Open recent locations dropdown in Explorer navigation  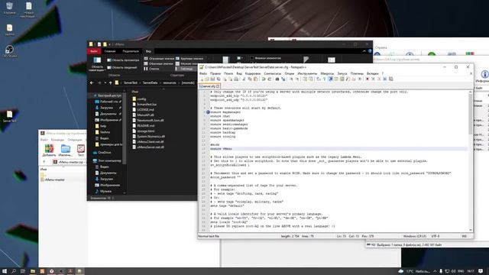pyautogui.click(x=105, y=83)
